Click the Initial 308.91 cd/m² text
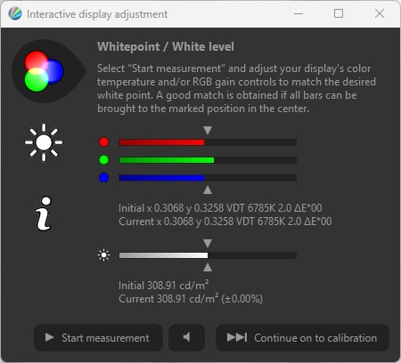The height and width of the screenshot is (363, 401). coord(163,286)
